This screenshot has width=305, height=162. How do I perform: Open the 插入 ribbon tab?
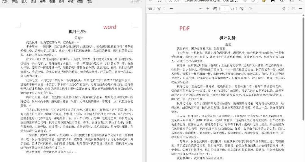click(24, 2)
